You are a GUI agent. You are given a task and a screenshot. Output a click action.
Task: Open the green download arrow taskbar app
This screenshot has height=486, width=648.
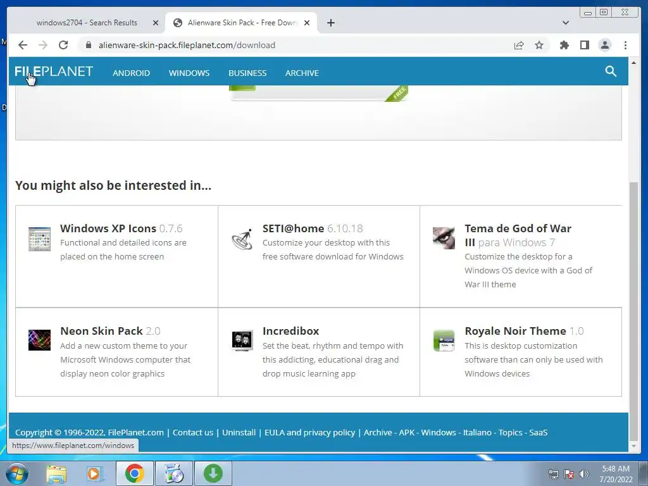tap(213, 473)
